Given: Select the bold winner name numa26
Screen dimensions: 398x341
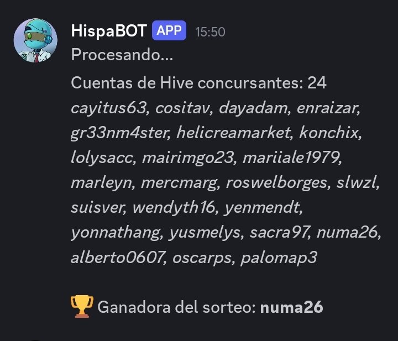Looking at the screenshot, I should (x=292, y=307).
